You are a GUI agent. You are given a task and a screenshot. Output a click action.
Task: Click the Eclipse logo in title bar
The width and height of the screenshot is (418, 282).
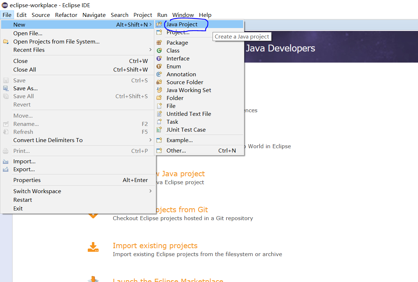click(5, 5)
